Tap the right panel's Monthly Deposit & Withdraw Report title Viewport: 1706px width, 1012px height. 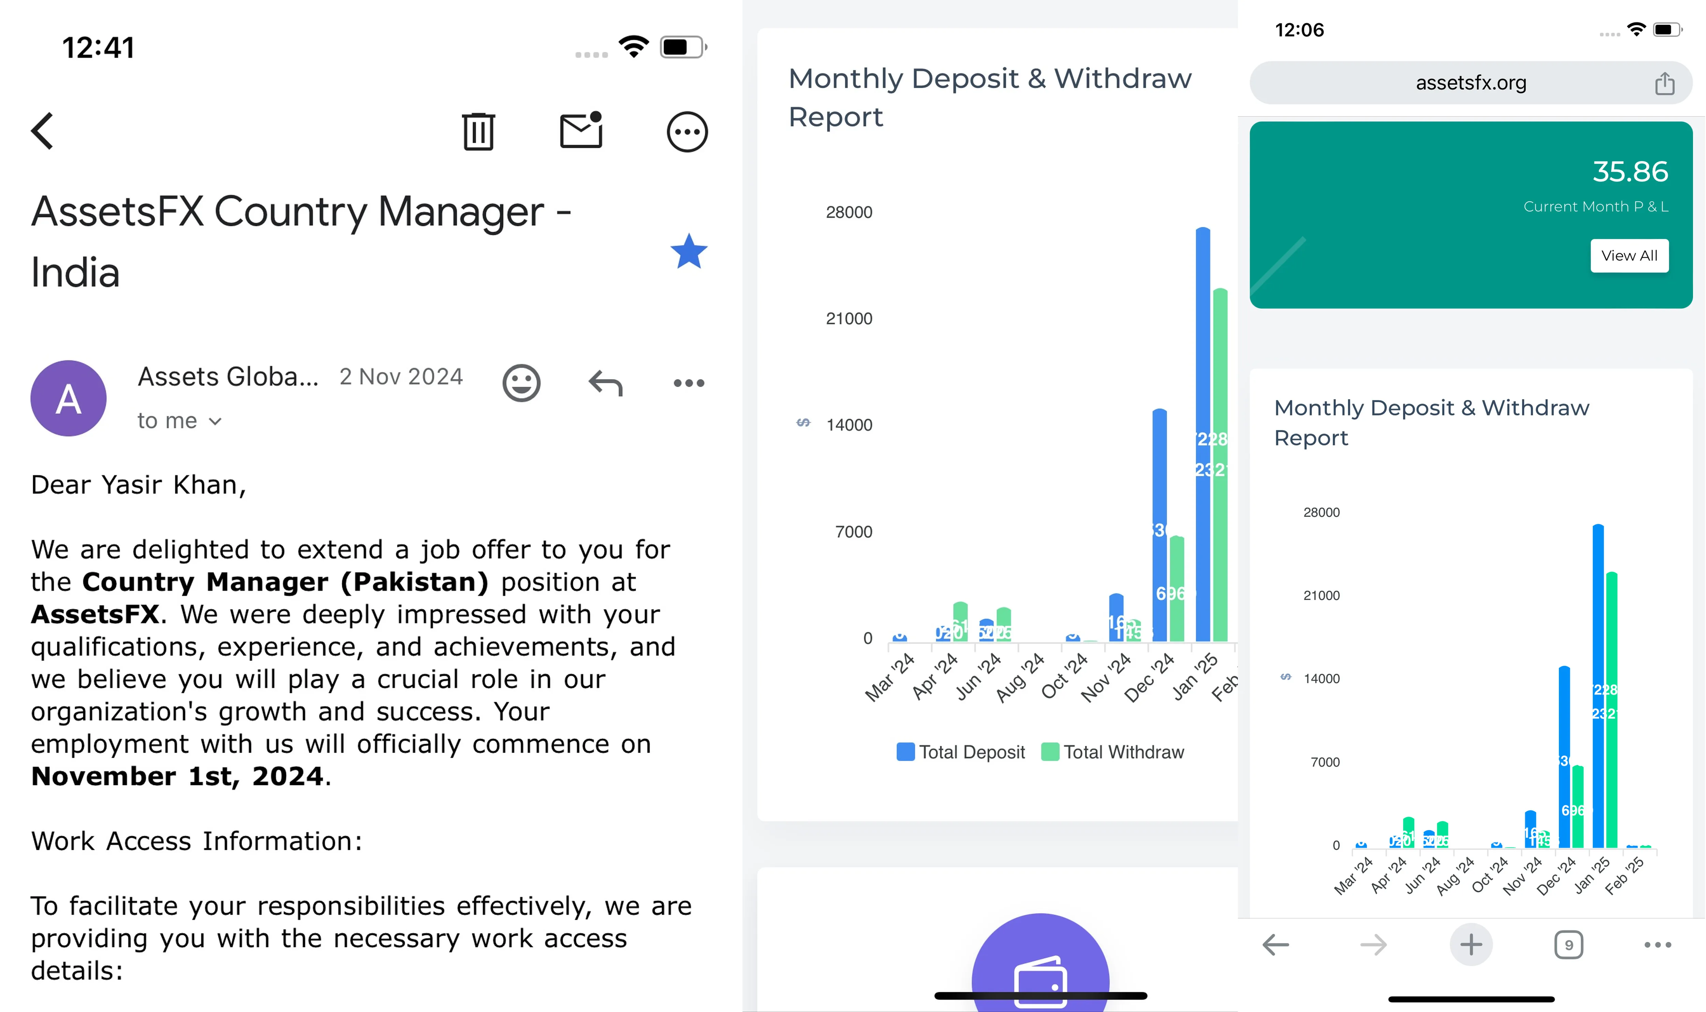(x=1431, y=422)
